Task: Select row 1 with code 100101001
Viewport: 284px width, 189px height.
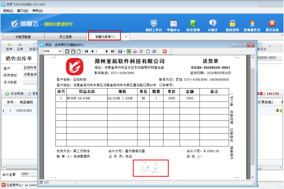Action: 19,111
